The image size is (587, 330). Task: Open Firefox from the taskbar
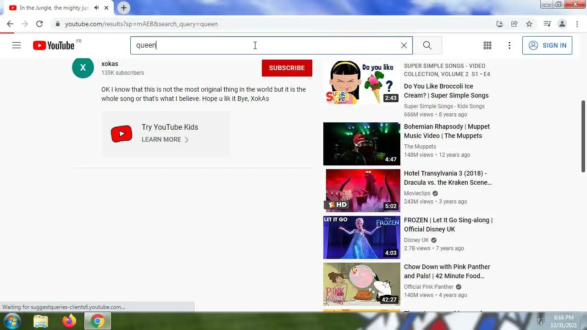tap(69, 321)
